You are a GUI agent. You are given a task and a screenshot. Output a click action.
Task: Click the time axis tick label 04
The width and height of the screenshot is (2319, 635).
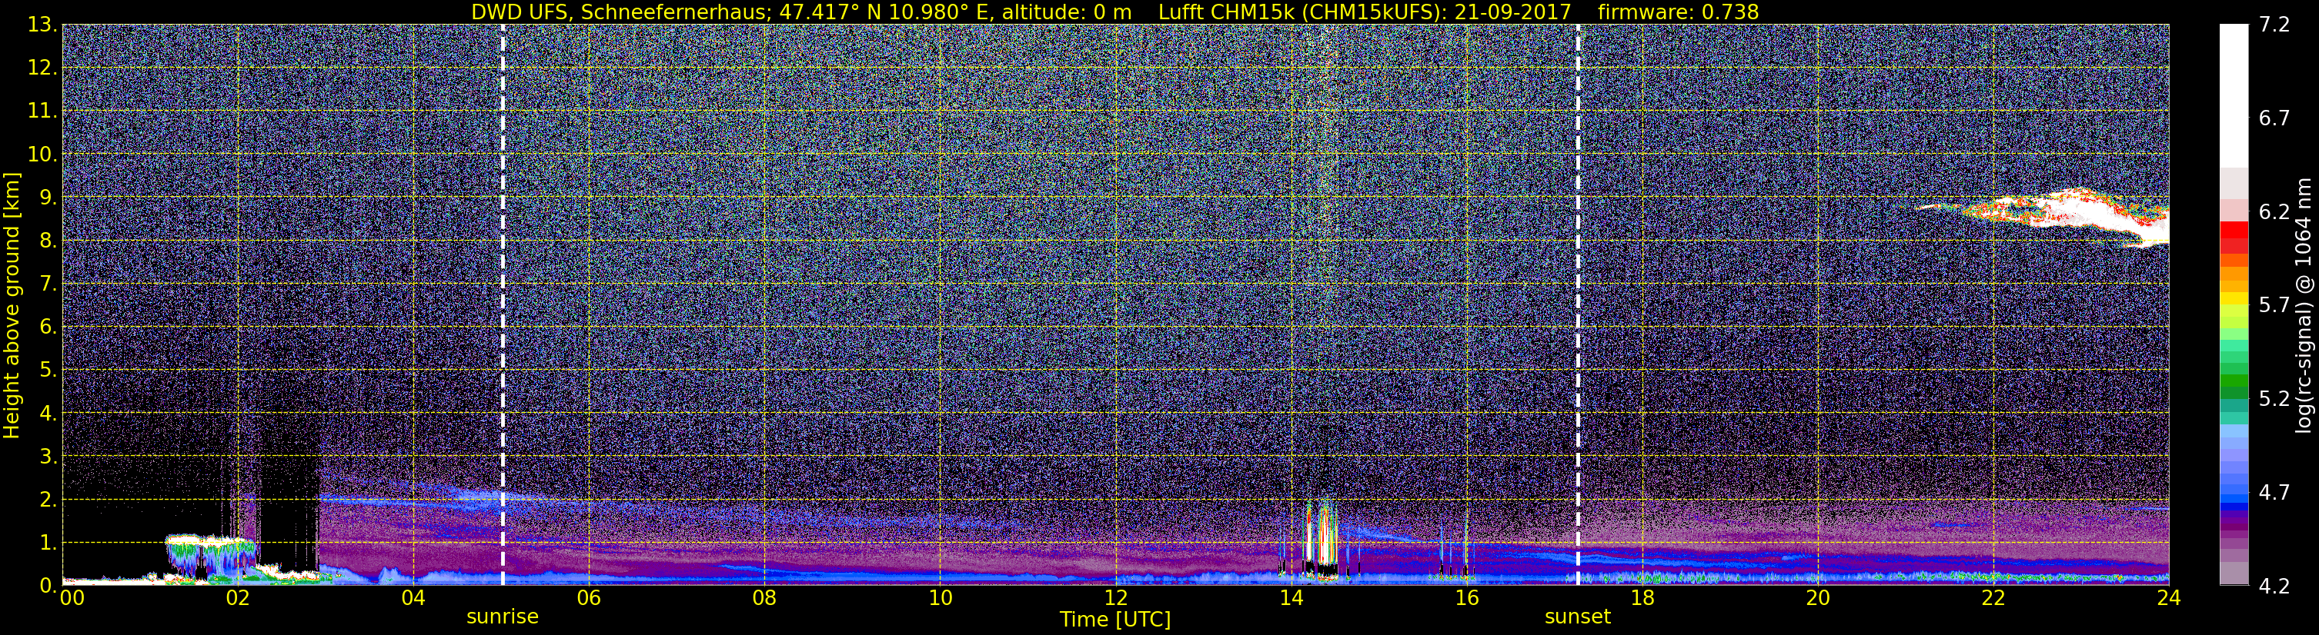[x=413, y=598]
